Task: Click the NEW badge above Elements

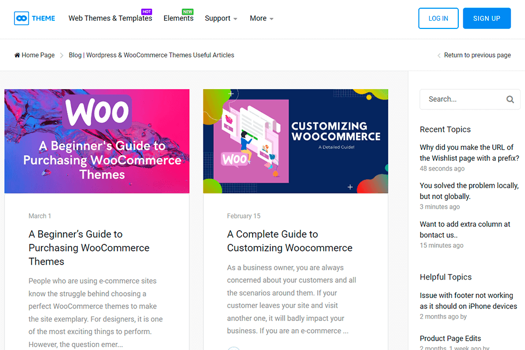Action: pos(188,11)
